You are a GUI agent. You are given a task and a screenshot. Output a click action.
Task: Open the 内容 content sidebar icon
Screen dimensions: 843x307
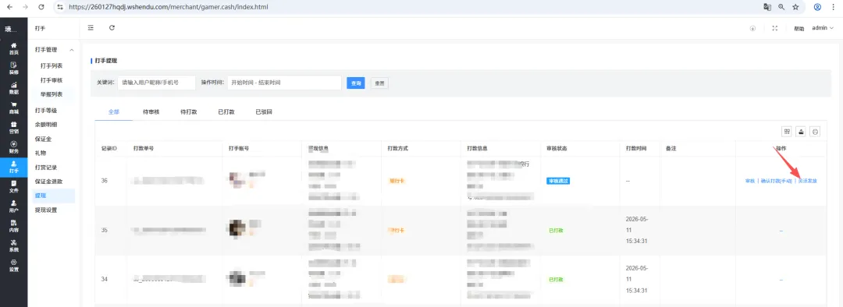[13, 225]
